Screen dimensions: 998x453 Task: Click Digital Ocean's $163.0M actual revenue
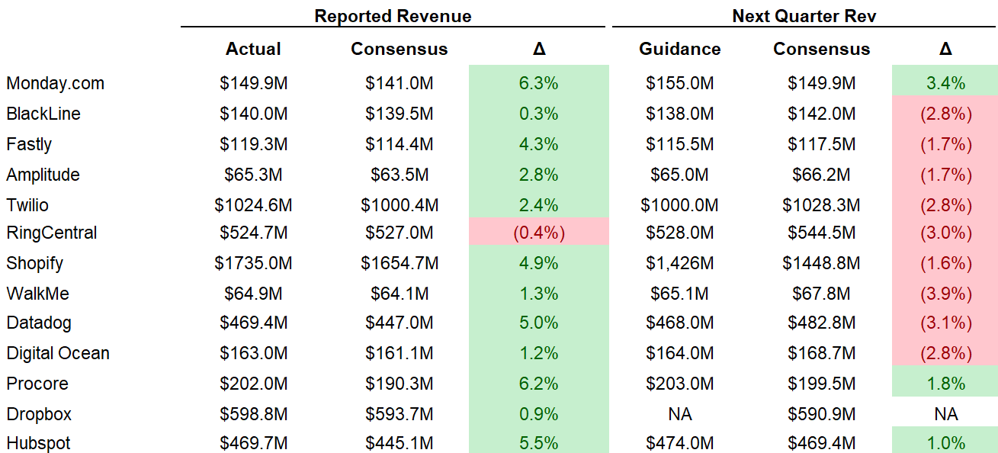[x=254, y=353]
